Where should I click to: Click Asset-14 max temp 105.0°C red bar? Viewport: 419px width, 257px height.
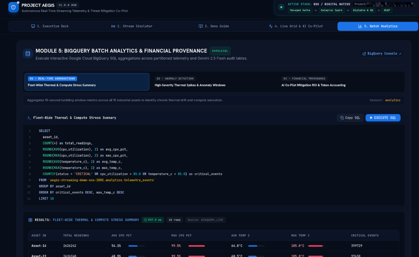316,246
